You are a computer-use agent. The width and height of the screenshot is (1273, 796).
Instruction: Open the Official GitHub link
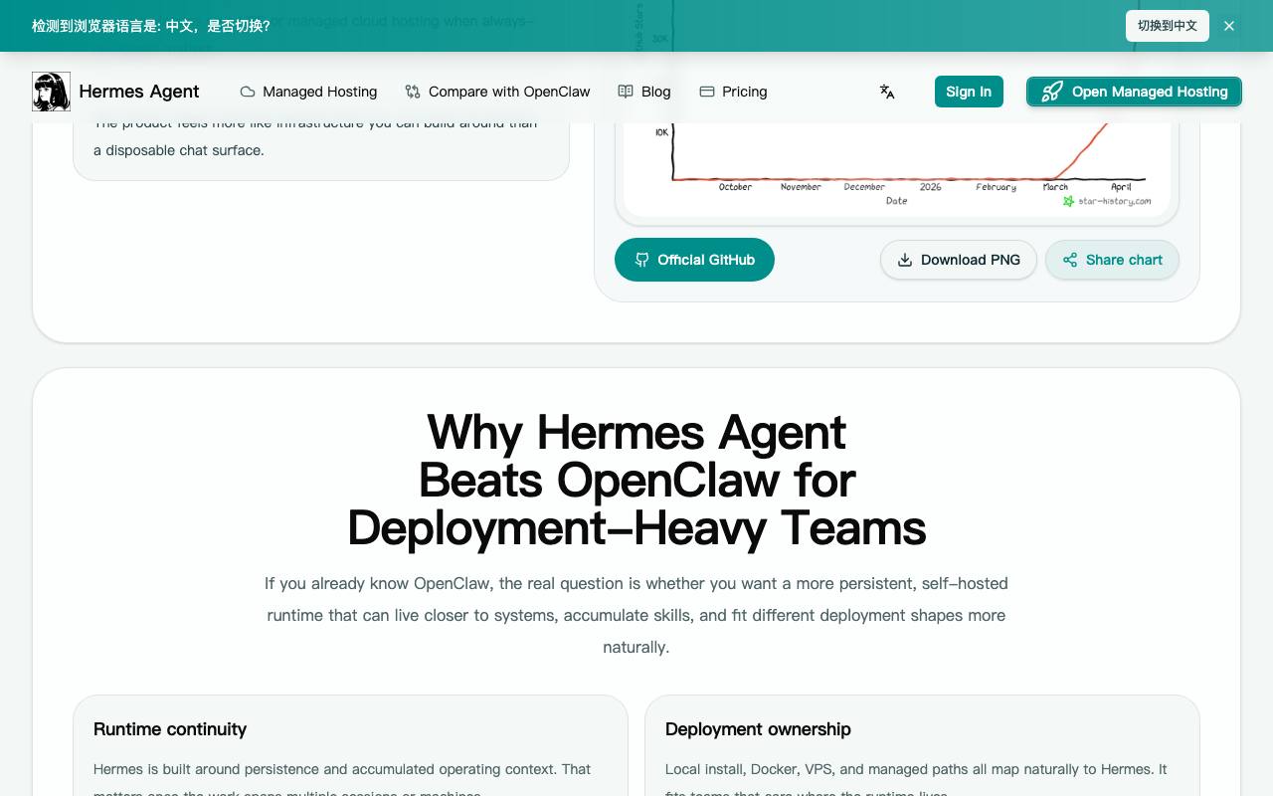[694, 260]
